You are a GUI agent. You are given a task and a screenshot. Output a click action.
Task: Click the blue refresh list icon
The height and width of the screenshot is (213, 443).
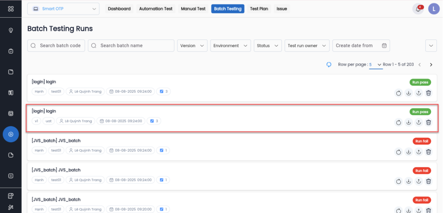tap(329, 64)
